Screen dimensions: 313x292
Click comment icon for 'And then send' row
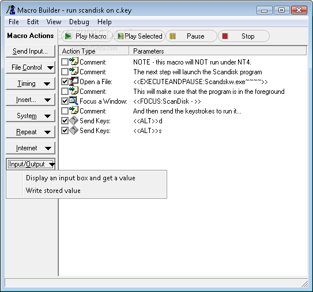pos(74,110)
